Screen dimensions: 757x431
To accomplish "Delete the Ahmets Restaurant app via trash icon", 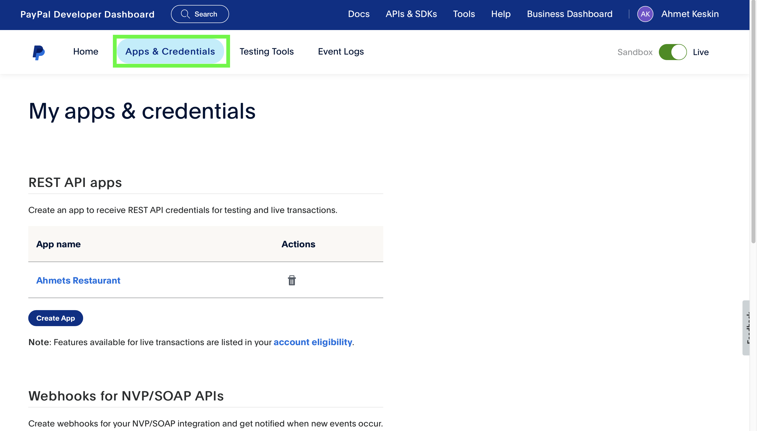I will tap(292, 280).
